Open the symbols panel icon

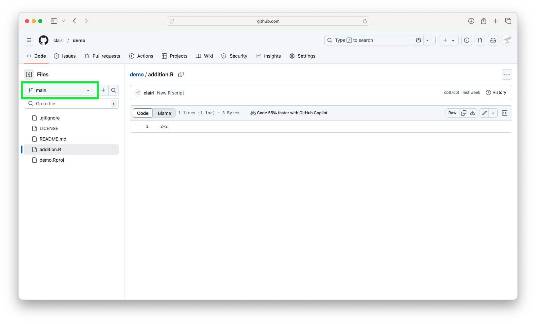[x=505, y=113]
